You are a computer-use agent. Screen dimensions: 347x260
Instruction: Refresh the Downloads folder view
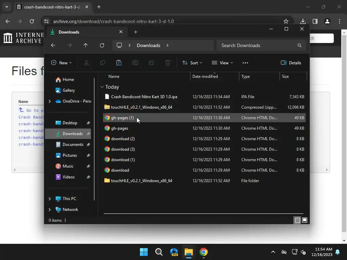point(102,45)
